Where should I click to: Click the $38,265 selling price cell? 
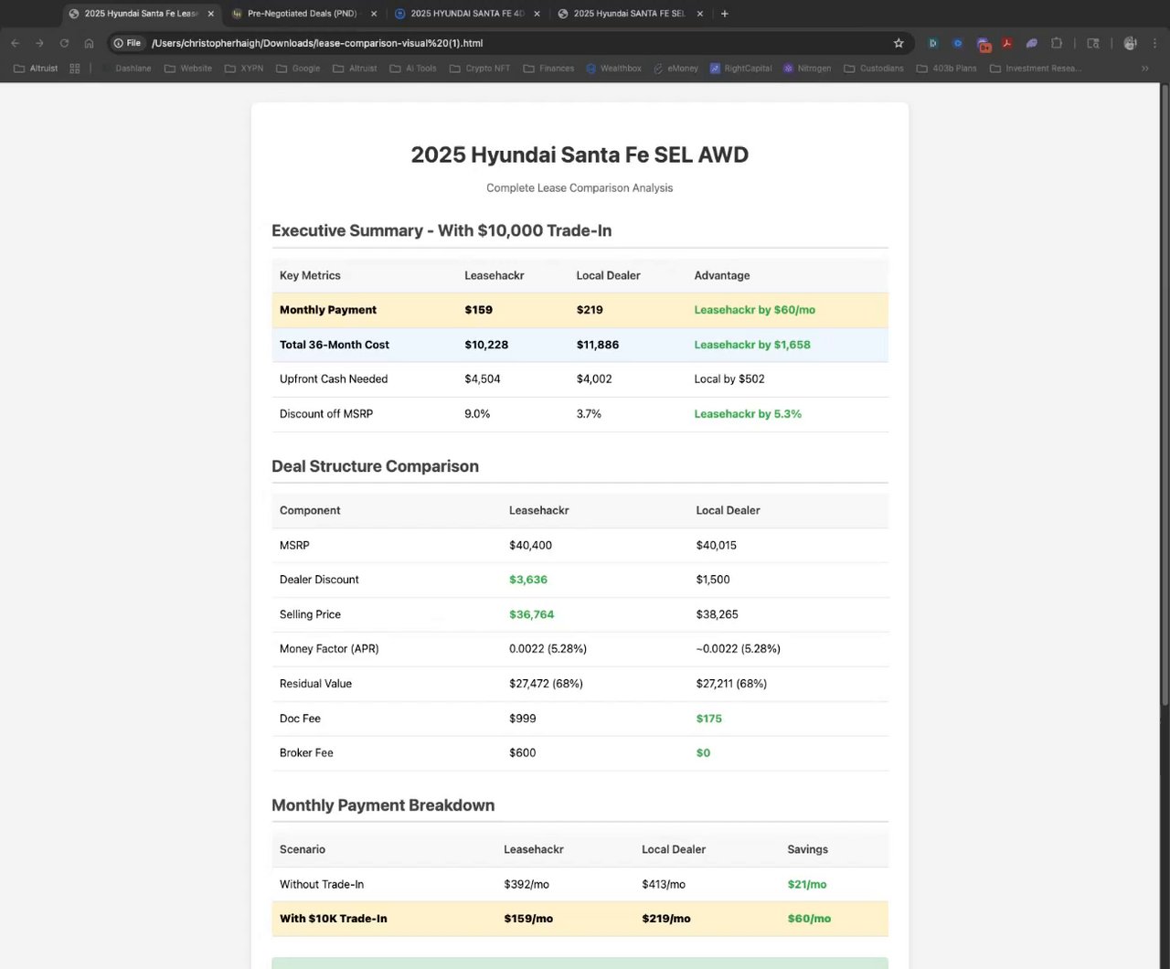point(717,614)
